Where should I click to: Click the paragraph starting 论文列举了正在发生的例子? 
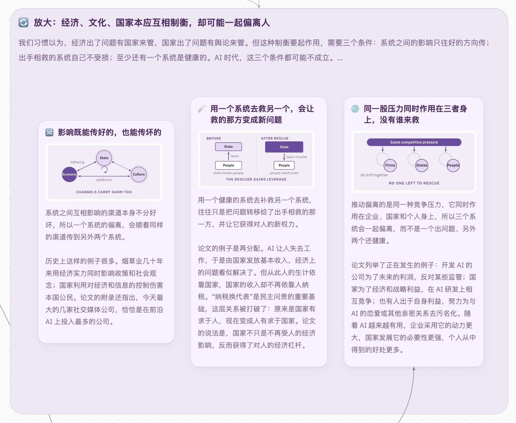tap(414, 307)
